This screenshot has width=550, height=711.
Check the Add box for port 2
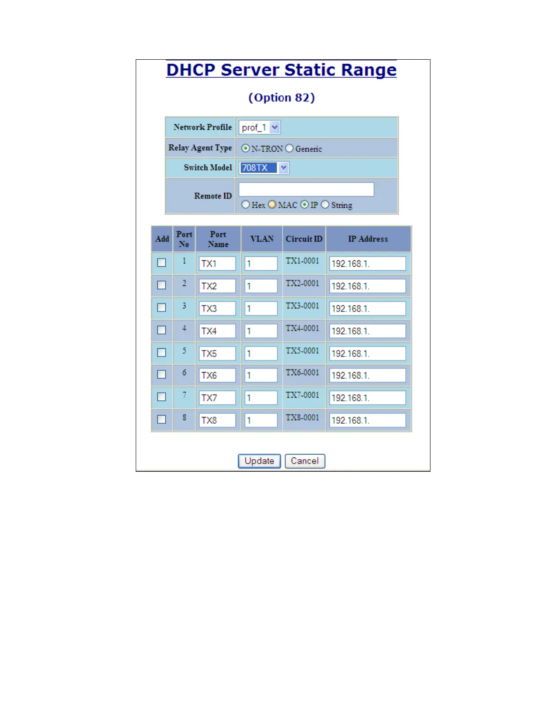161,285
